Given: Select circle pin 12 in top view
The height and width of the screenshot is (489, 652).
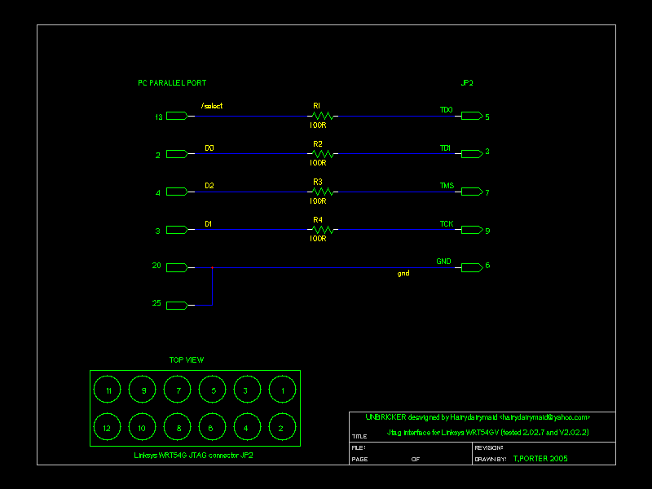Looking at the screenshot, I should tap(107, 427).
